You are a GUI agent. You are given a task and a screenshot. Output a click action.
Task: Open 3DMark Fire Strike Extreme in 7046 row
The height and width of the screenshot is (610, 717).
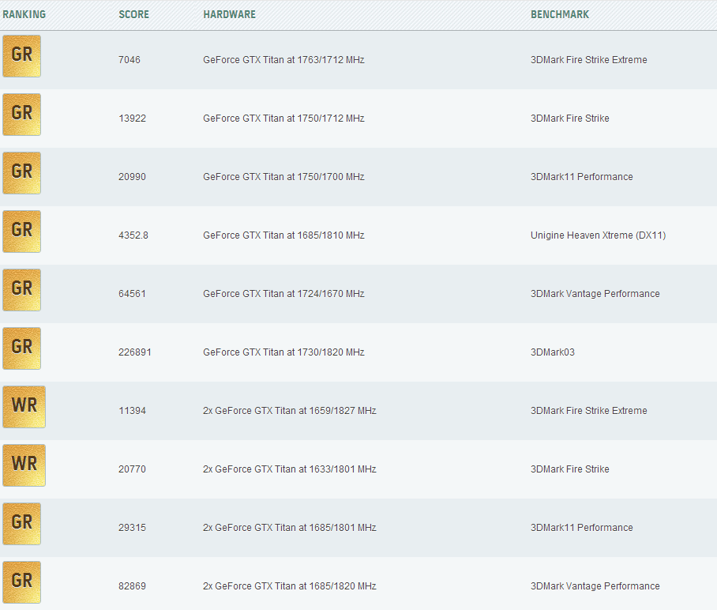(x=588, y=60)
